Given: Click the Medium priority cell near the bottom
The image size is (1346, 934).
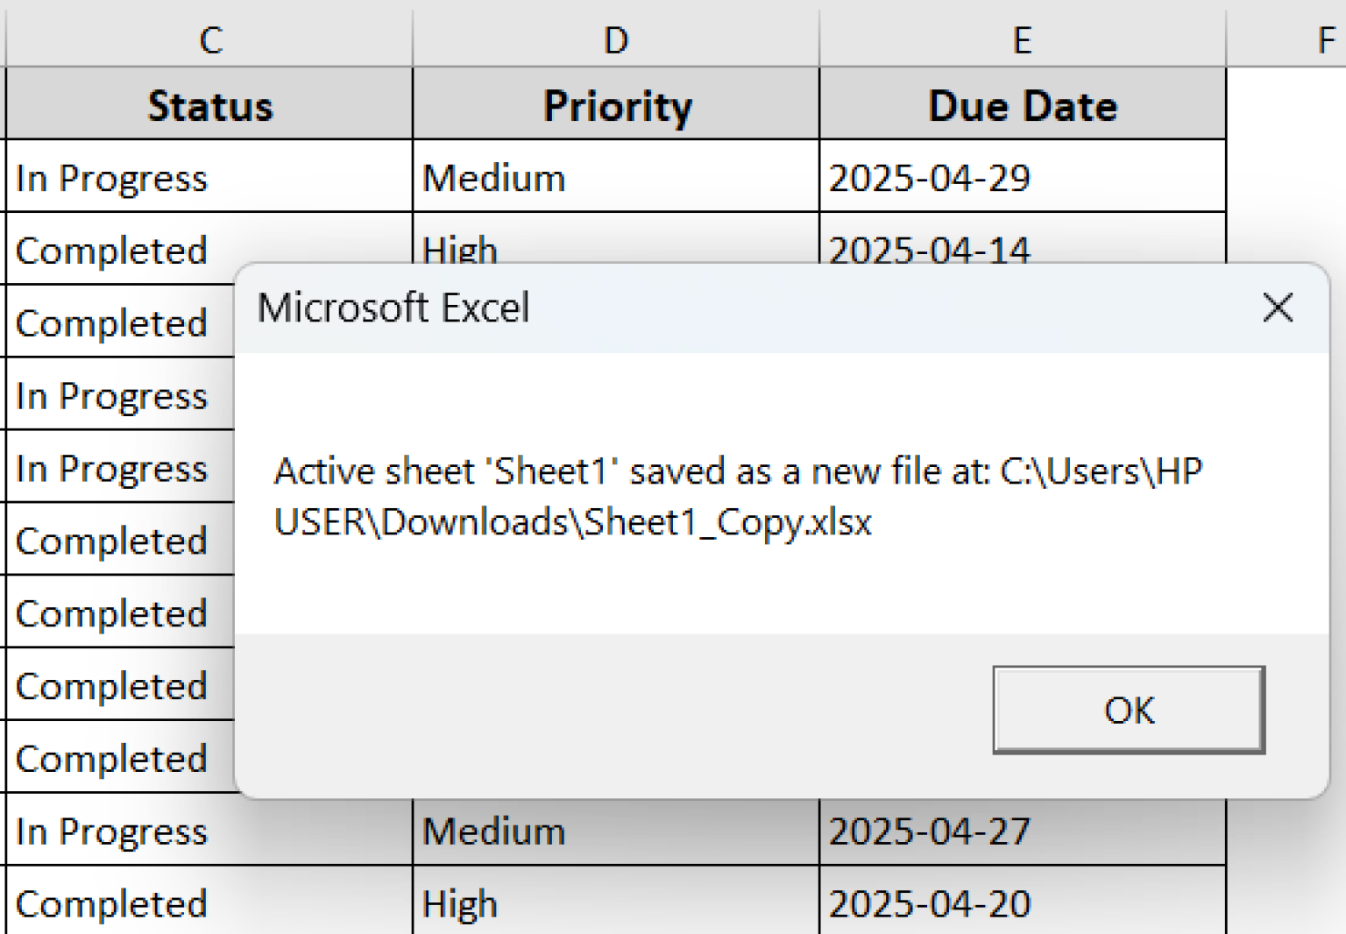Looking at the screenshot, I should (493, 831).
